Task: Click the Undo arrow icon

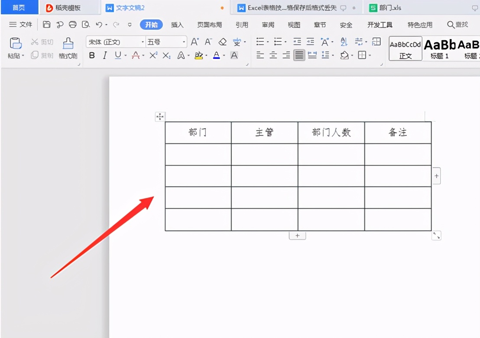Action: [x=99, y=25]
